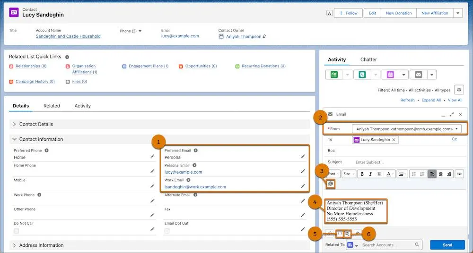
Task: Right-align the email text
Action: [449, 174]
